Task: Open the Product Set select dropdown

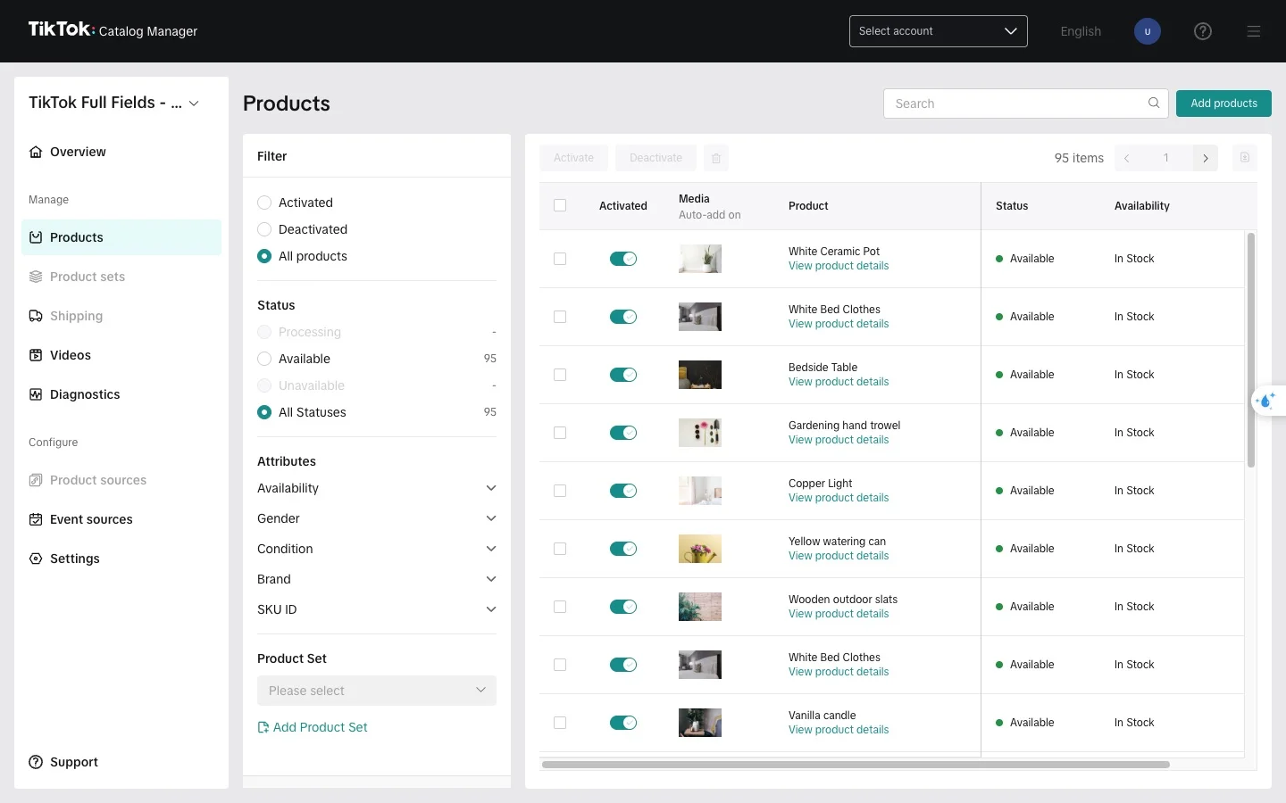Action: (x=377, y=691)
